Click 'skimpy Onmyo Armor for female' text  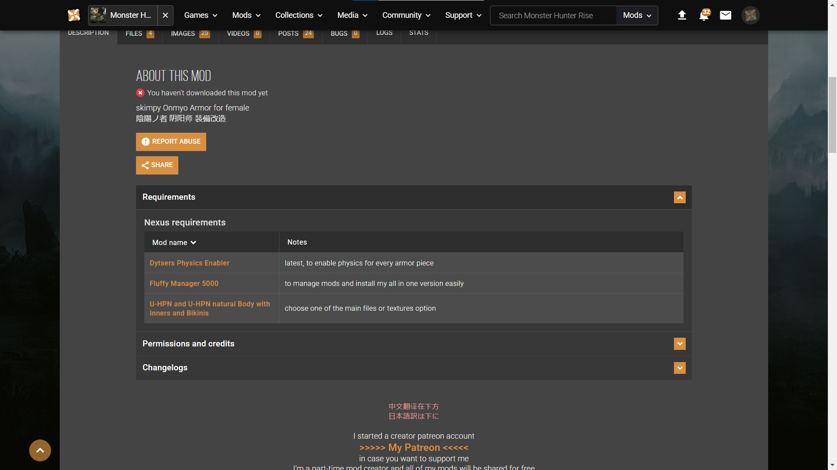[x=192, y=108]
